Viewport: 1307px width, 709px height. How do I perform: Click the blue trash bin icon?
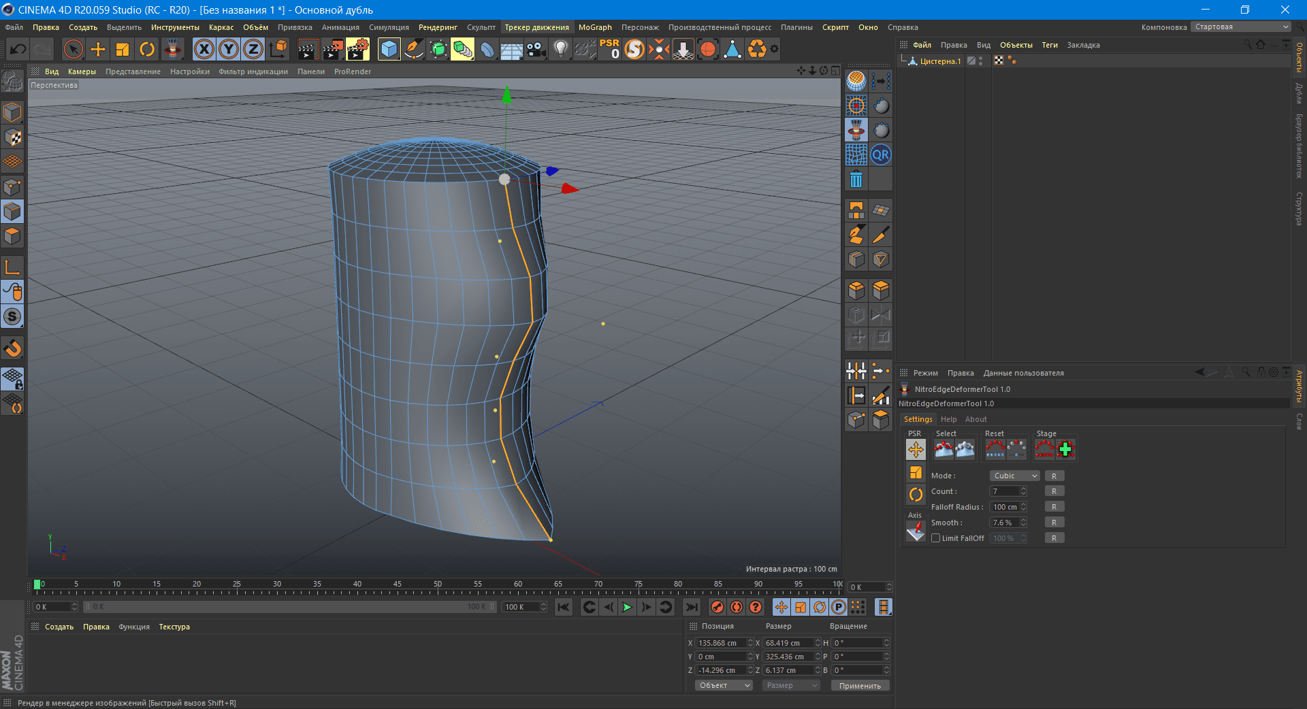point(856,180)
